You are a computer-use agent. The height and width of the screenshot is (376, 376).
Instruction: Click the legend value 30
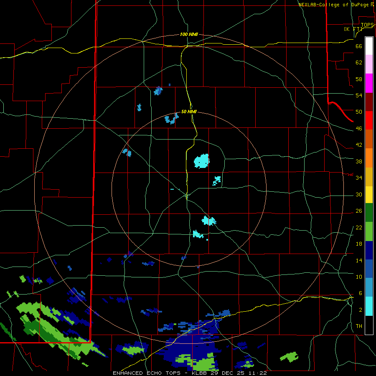[359, 194]
